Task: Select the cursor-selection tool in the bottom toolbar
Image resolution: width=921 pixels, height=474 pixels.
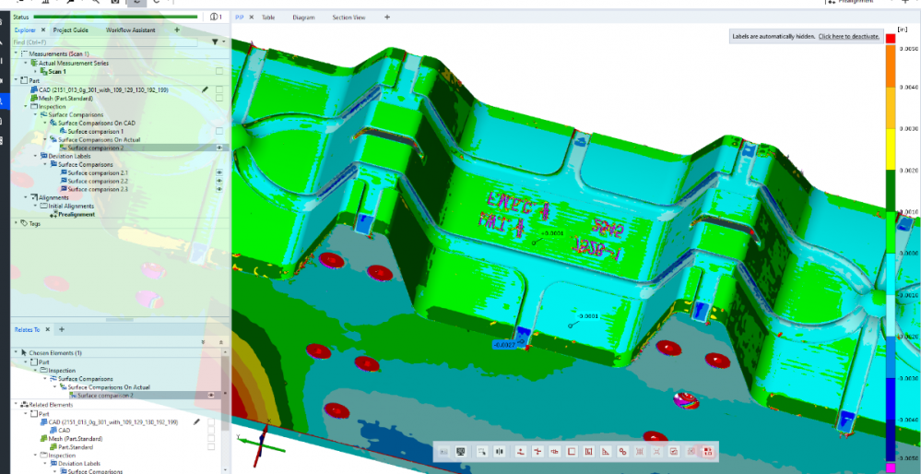Action: click(x=482, y=452)
